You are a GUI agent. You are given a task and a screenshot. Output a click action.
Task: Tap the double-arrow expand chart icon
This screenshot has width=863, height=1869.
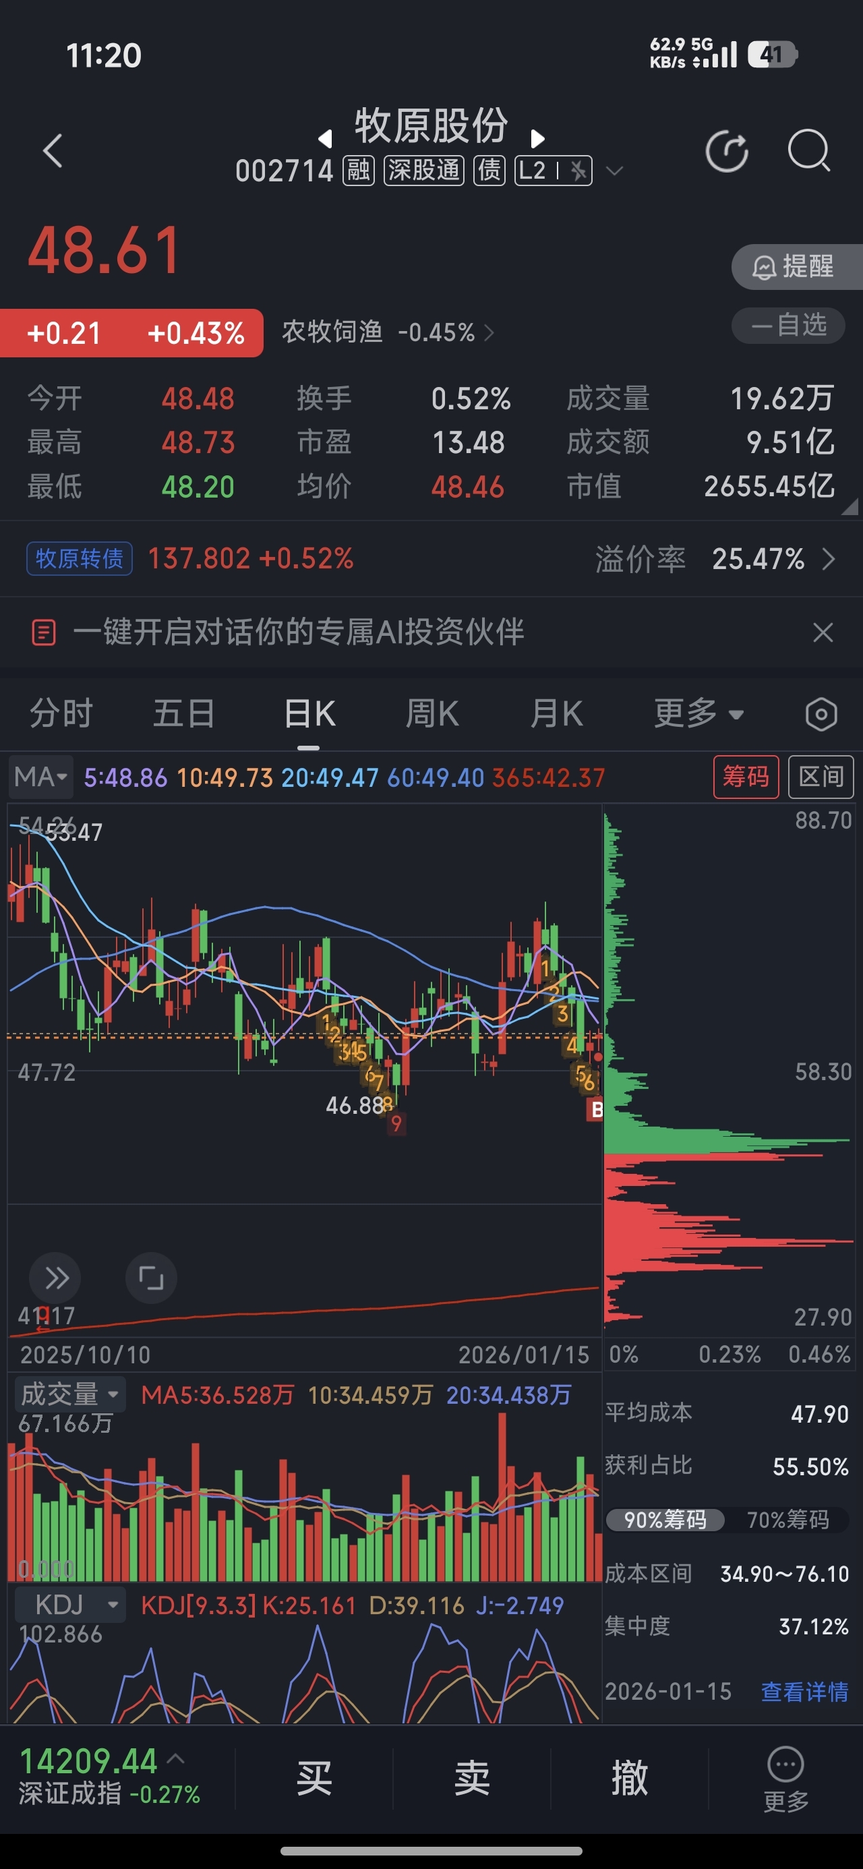coord(56,1278)
